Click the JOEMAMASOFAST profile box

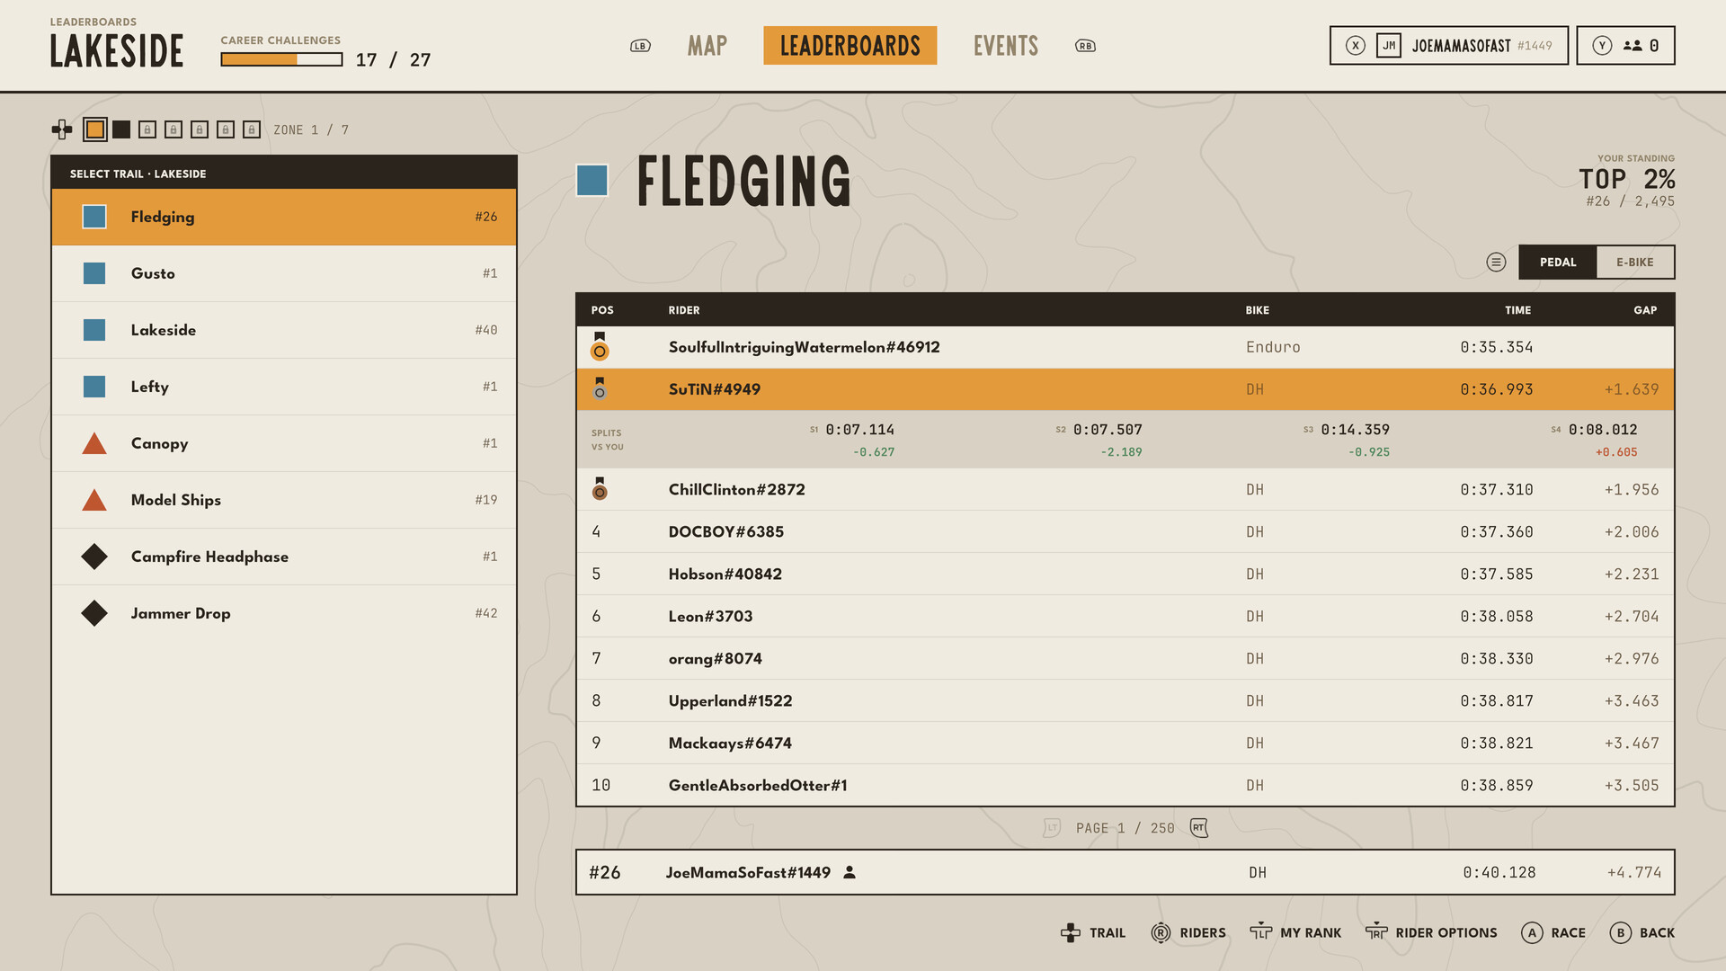pos(1449,46)
